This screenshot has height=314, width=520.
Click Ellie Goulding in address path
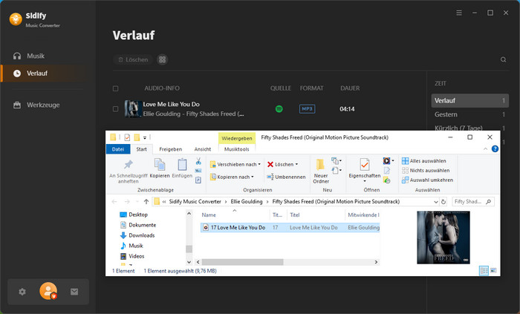point(247,201)
